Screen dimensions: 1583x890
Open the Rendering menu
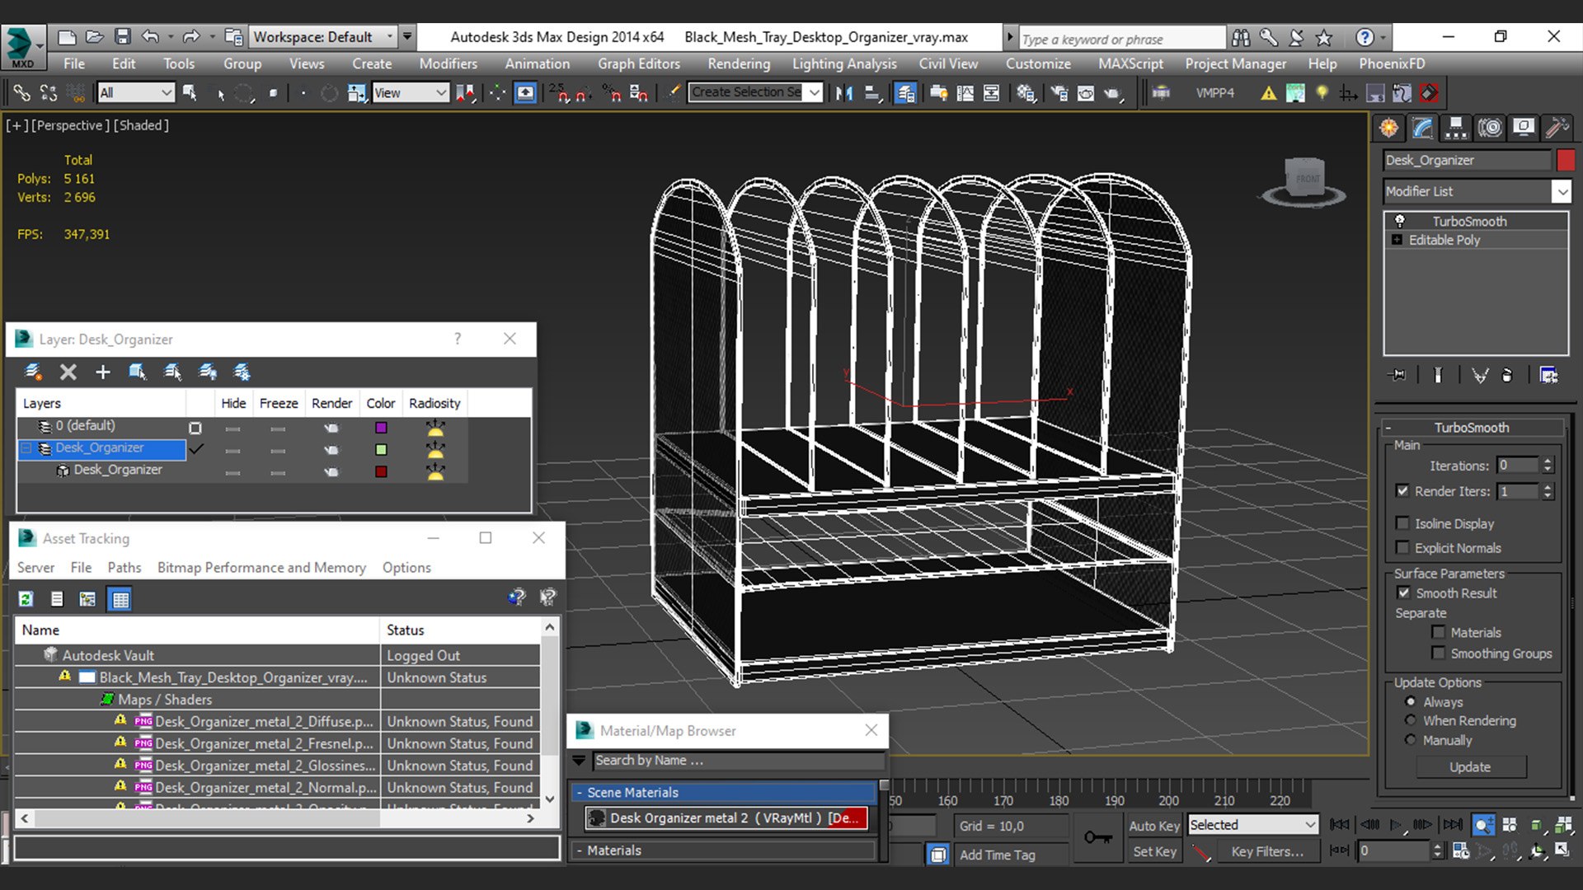click(x=739, y=63)
